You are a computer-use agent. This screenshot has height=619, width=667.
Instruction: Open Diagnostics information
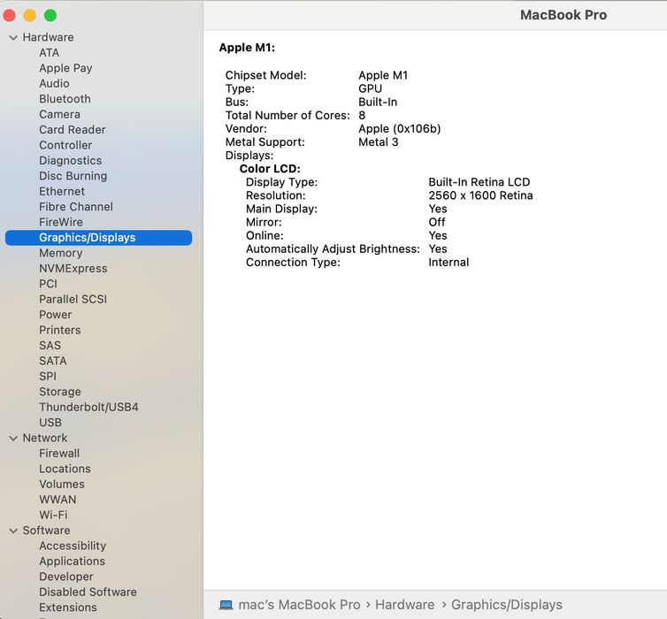(x=70, y=161)
